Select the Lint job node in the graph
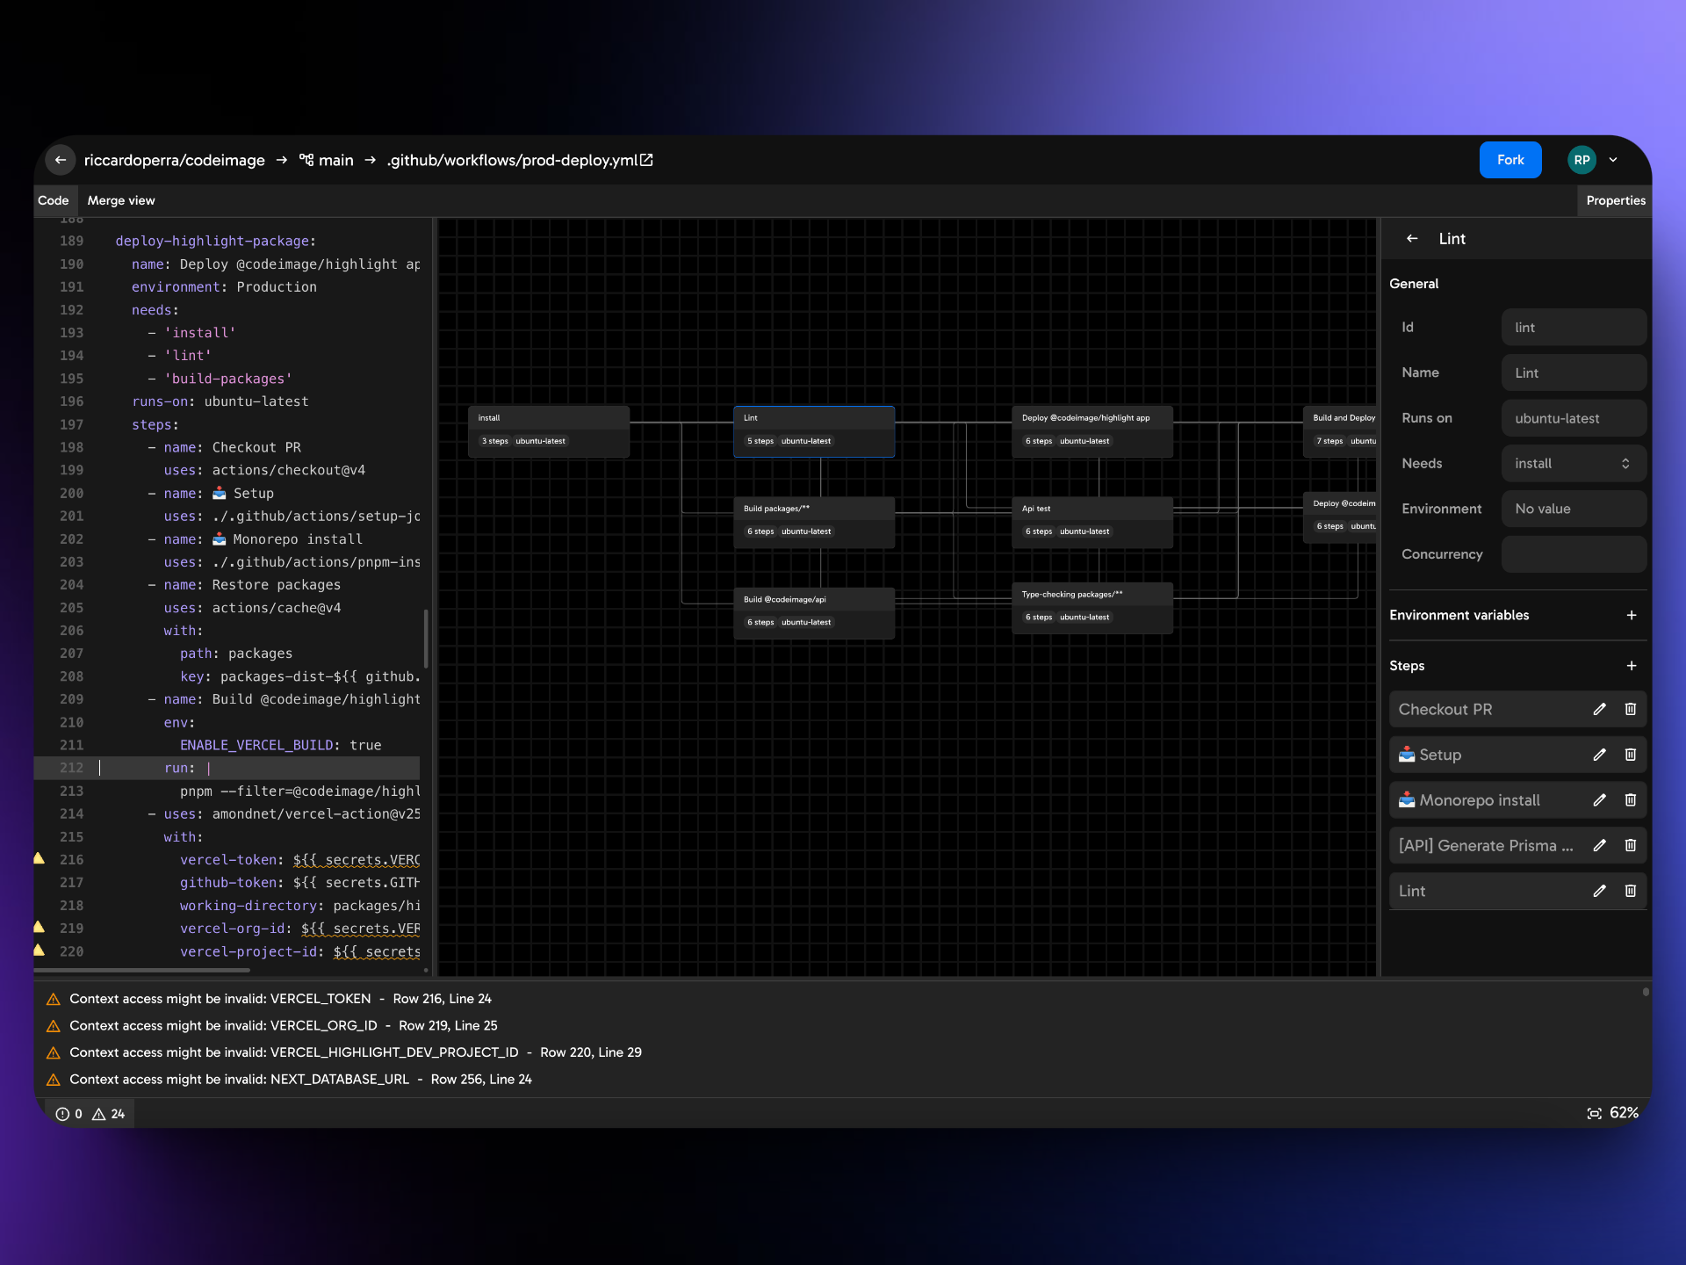1686x1265 pixels. [x=814, y=430]
